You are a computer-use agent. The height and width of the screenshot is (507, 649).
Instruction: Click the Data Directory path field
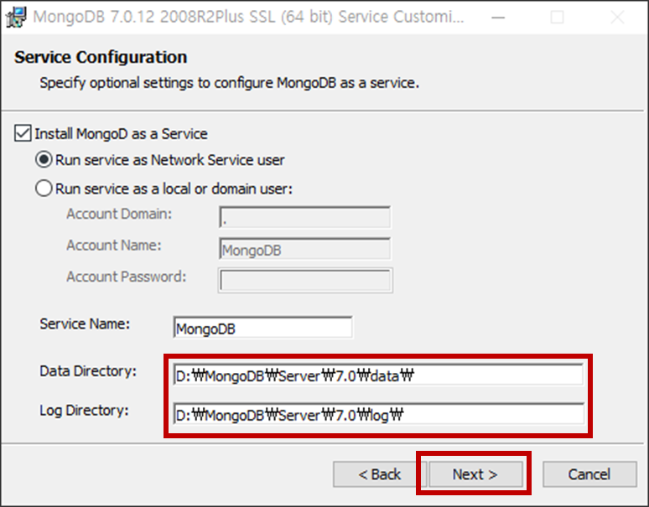point(378,375)
